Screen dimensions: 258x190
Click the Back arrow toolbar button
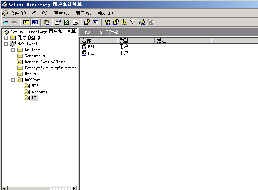[x=6, y=22]
